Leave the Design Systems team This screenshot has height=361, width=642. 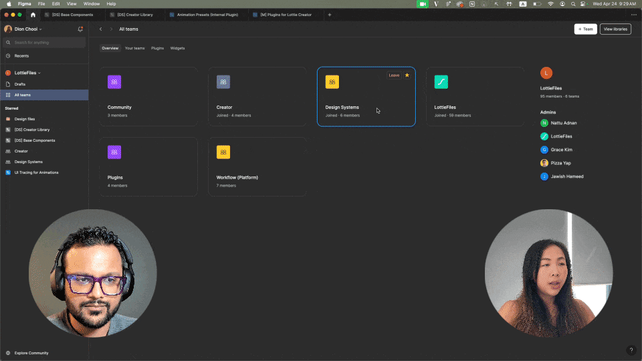coord(394,76)
